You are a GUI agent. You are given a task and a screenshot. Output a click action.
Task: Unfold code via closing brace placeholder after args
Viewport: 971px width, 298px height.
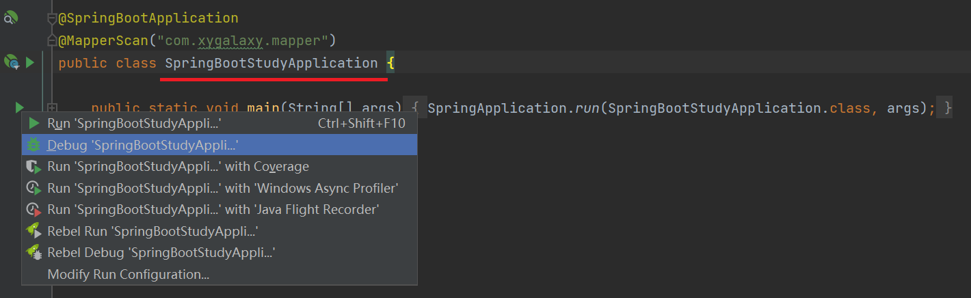pos(946,108)
